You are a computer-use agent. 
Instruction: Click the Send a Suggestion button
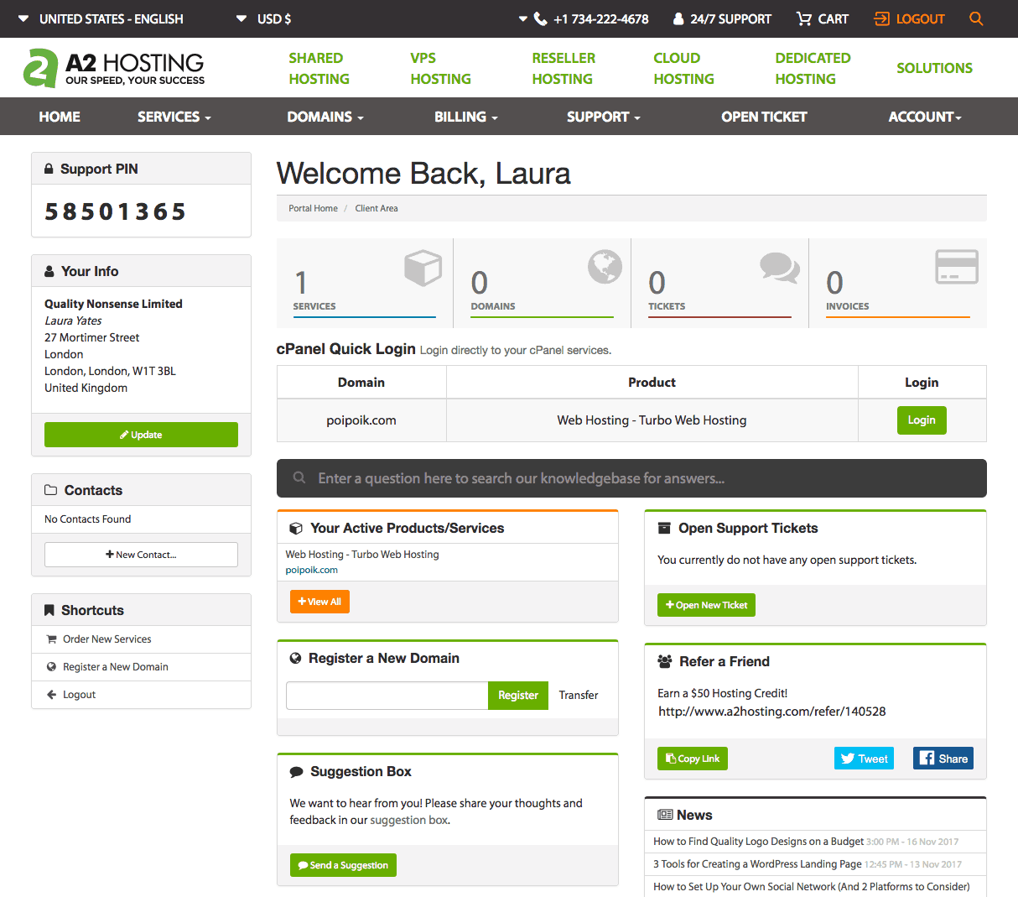(343, 865)
